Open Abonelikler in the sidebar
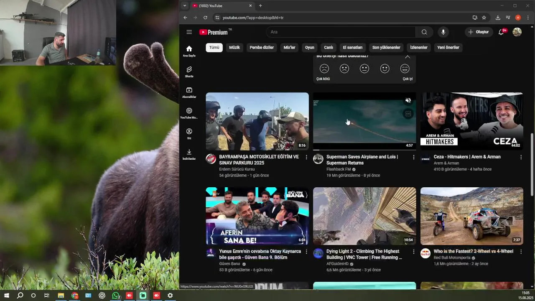 click(189, 92)
